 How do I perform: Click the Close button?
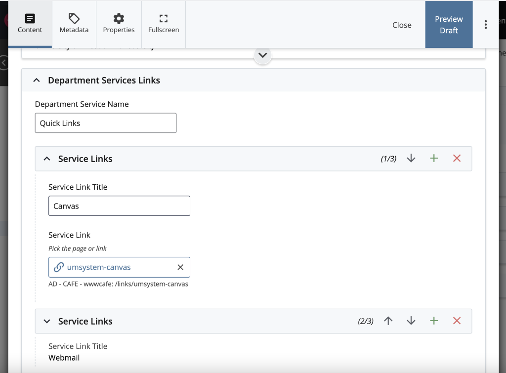pos(402,25)
